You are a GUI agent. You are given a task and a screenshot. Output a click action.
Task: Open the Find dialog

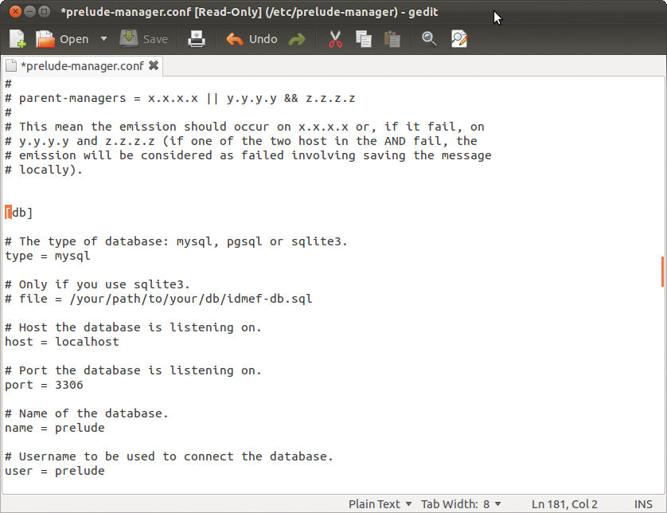pos(429,38)
